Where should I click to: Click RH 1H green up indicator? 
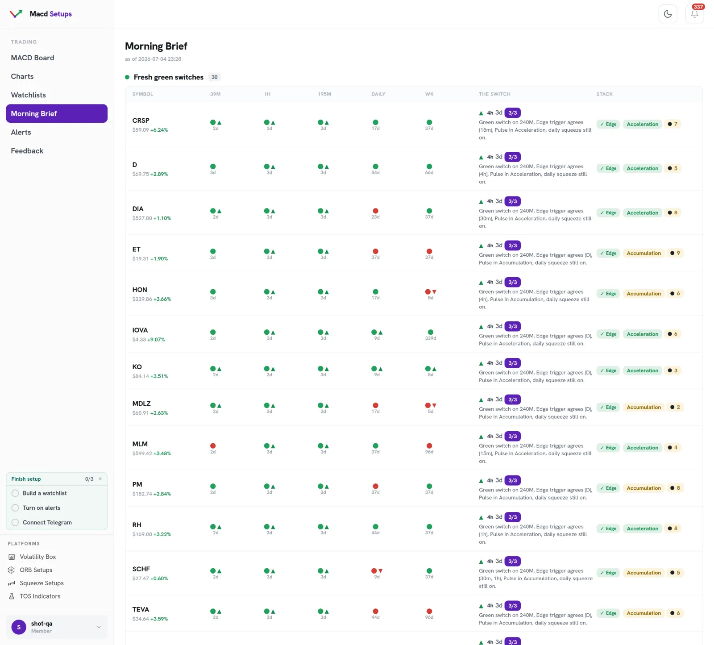coord(270,527)
